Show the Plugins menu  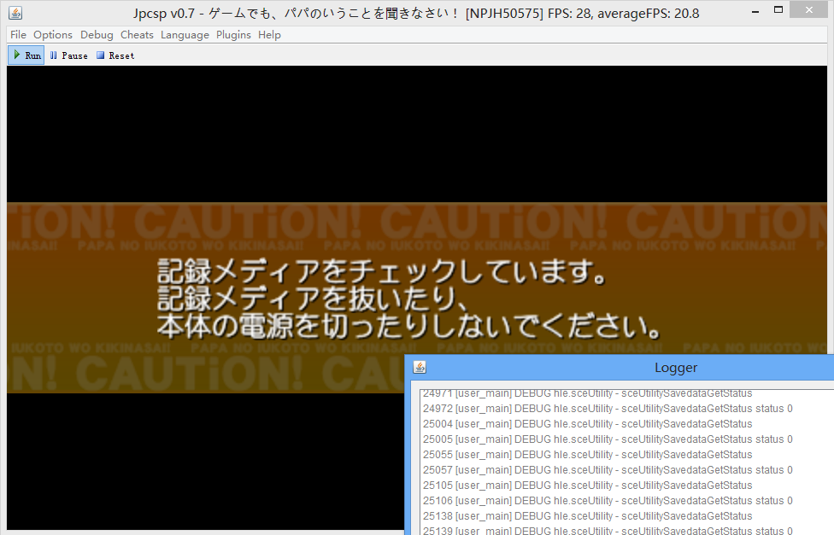pyautogui.click(x=233, y=35)
